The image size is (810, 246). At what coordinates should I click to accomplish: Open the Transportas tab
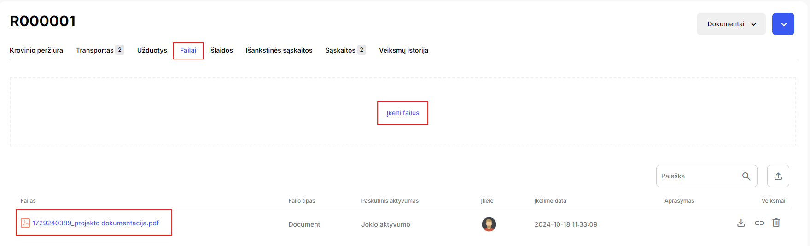point(100,50)
